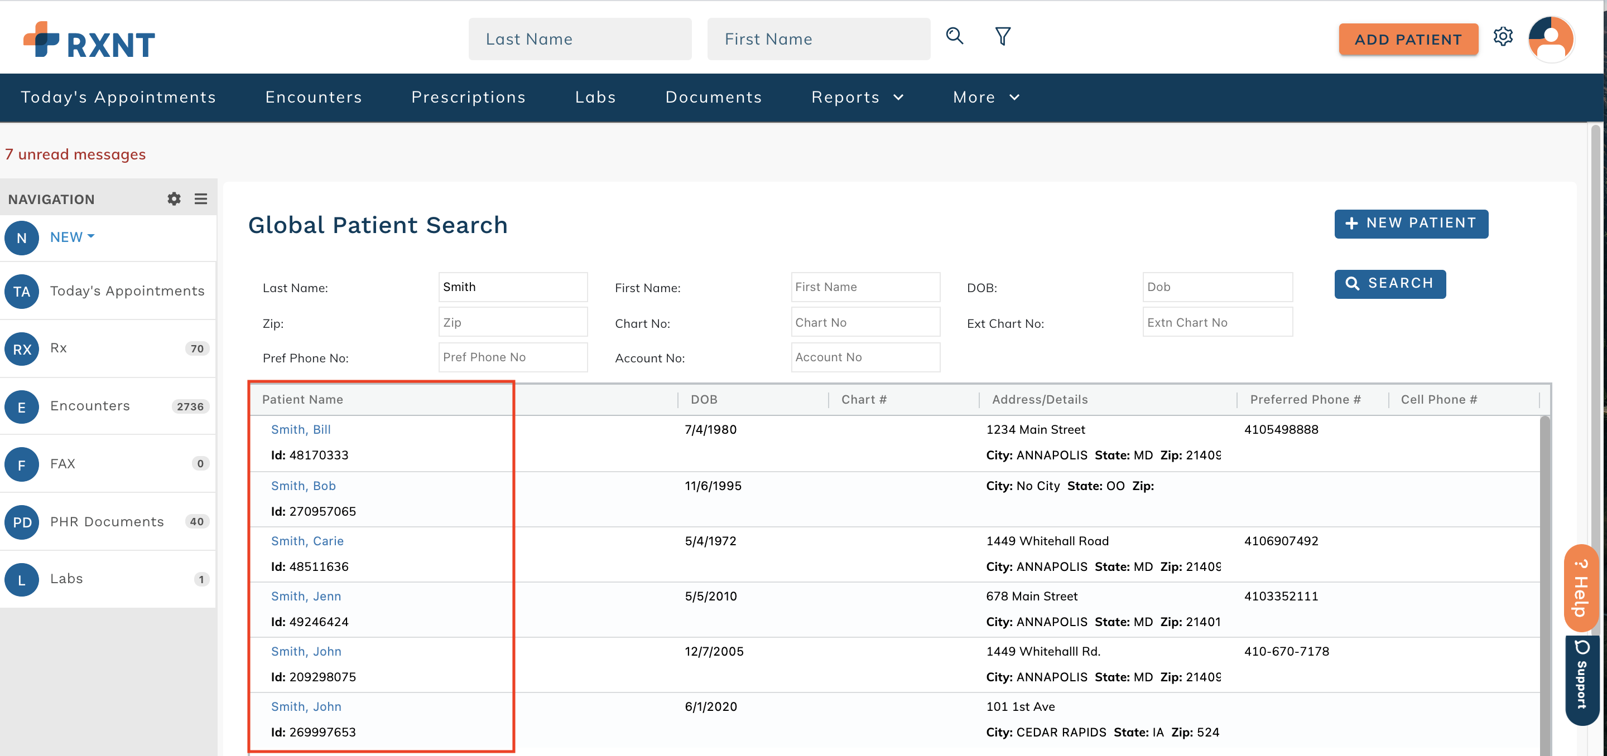
Task: Expand the More dropdown menu
Action: point(984,97)
